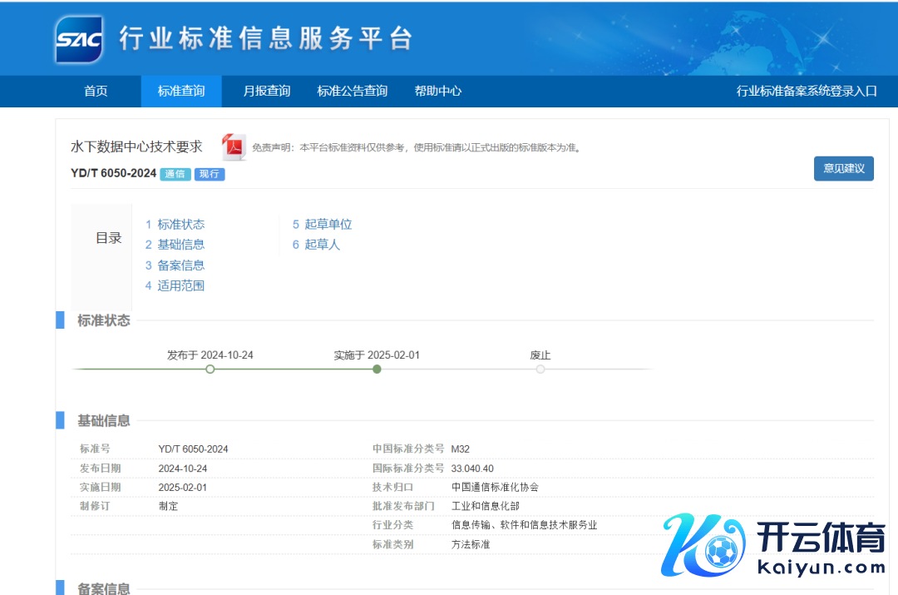Navigate to 备案信息 in contents

point(180,265)
